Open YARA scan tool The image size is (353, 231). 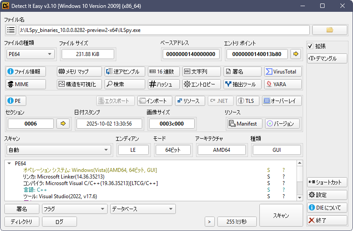[283, 84]
